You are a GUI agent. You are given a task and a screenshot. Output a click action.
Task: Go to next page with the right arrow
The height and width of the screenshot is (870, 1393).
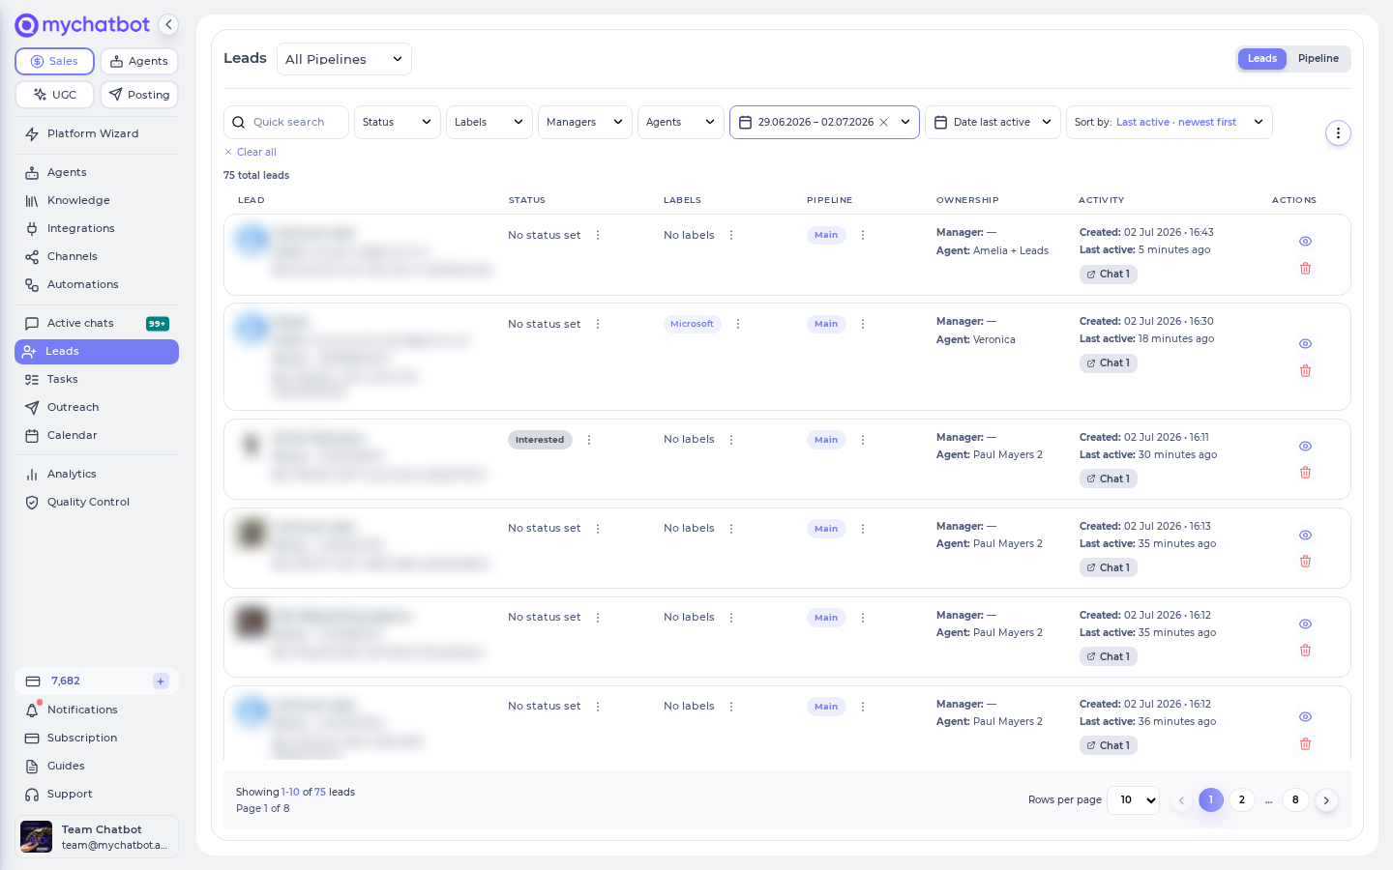(1326, 800)
